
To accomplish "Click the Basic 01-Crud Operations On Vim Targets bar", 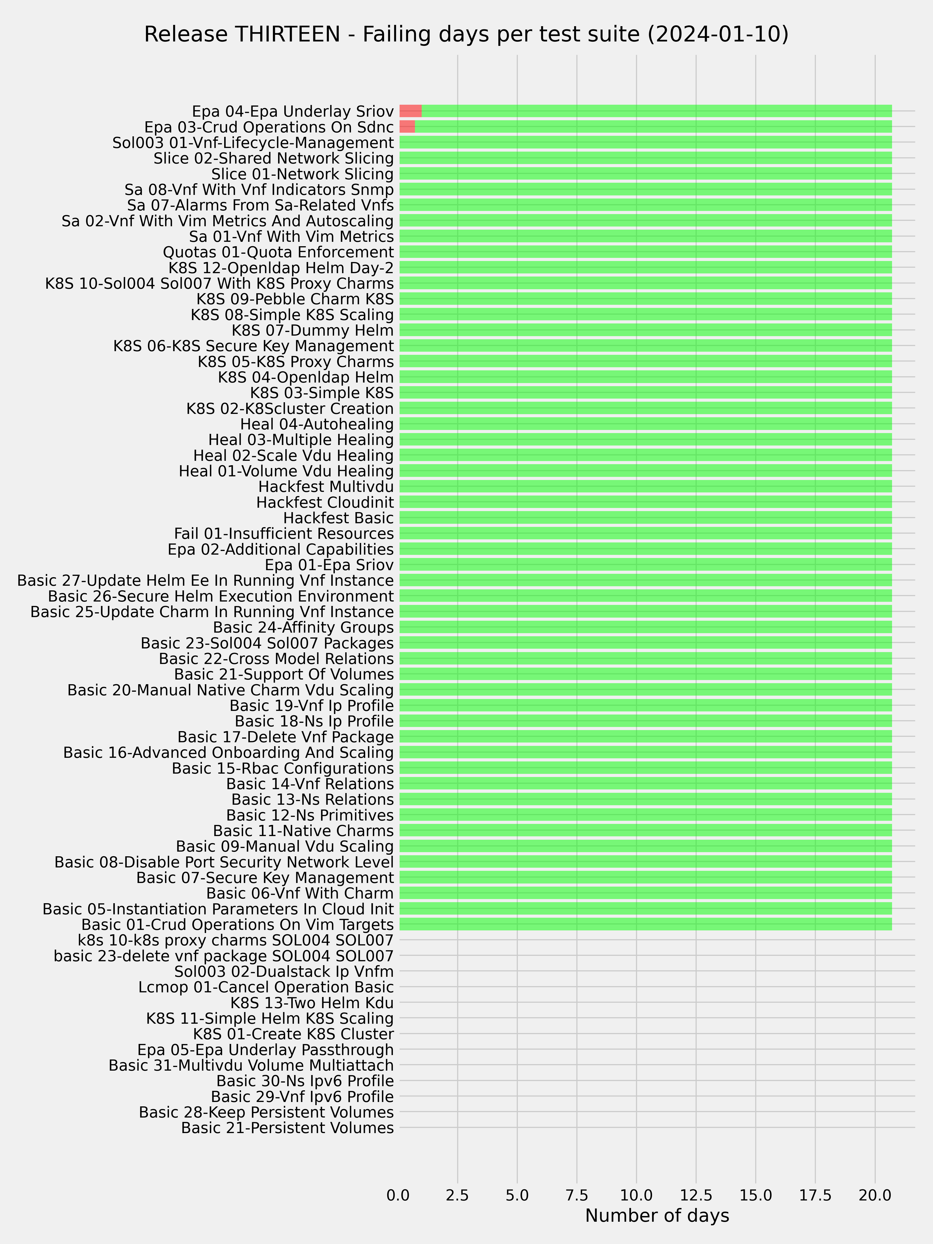I will tap(646, 924).
